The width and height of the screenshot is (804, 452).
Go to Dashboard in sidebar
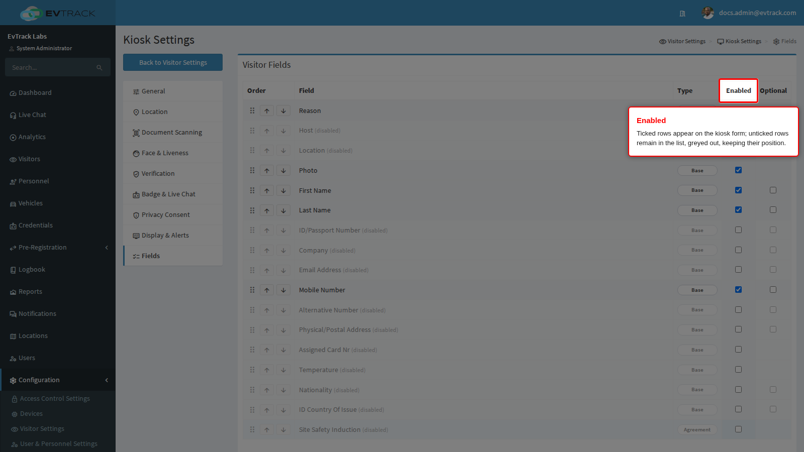pyautogui.click(x=58, y=93)
